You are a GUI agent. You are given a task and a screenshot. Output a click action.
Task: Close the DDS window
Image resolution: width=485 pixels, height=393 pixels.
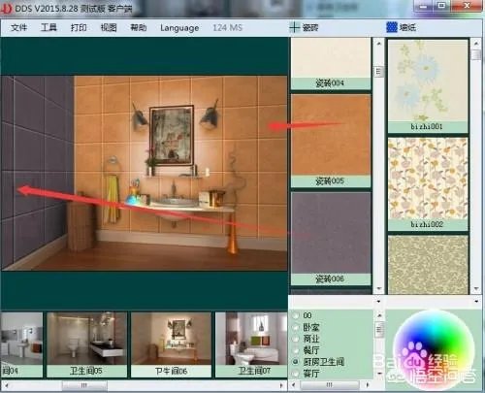467,6
